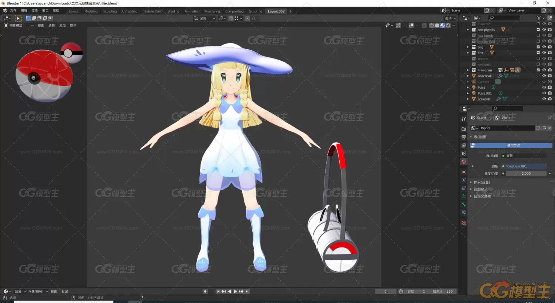Open the Bone properties tab
This screenshot has height=303, width=555.
click(x=464, y=205)
